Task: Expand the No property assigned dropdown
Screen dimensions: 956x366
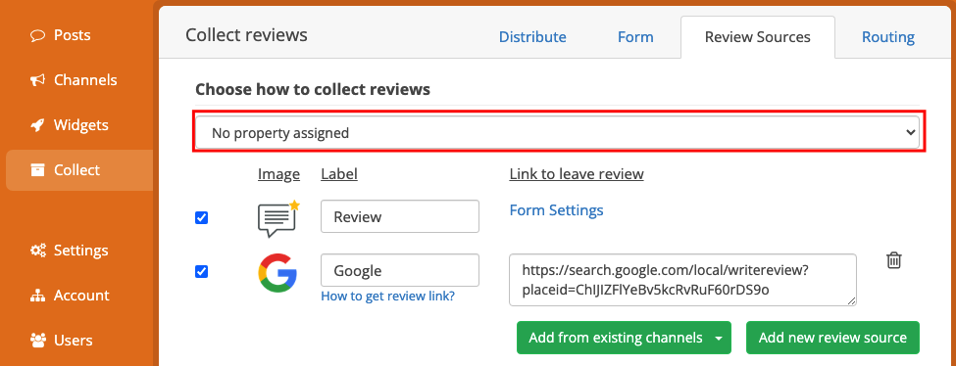Action: (559, 132)
